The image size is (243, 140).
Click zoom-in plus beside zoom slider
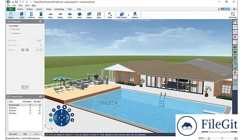[x=235, y=138]
